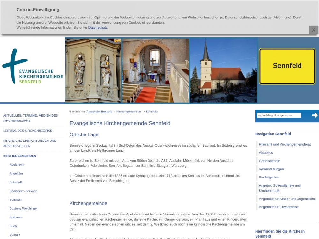
Task: Collapse the Kirchengemeinden sidebar section
Action: 19,156
